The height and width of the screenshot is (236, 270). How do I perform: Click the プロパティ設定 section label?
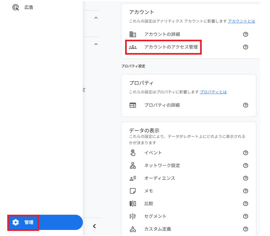pos(133,66)
